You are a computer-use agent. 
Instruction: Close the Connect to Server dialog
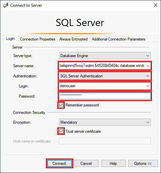pyautogui.click(x=156, y=5)
